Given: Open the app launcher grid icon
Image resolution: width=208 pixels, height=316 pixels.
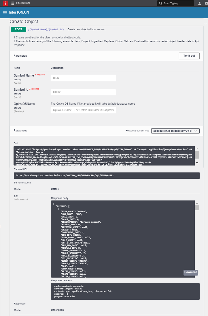Looking at the screenshot, I should [x=12, y=3].
